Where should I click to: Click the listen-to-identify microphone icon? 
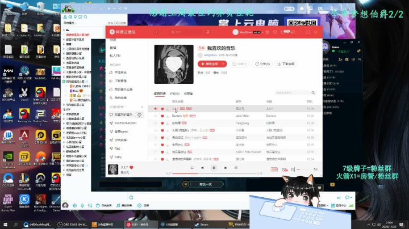coord(208,32)
